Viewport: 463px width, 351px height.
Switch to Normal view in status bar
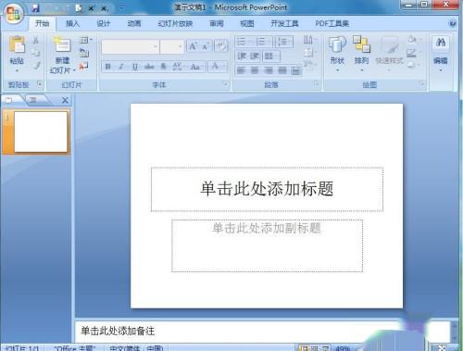[x=303, y=348]
